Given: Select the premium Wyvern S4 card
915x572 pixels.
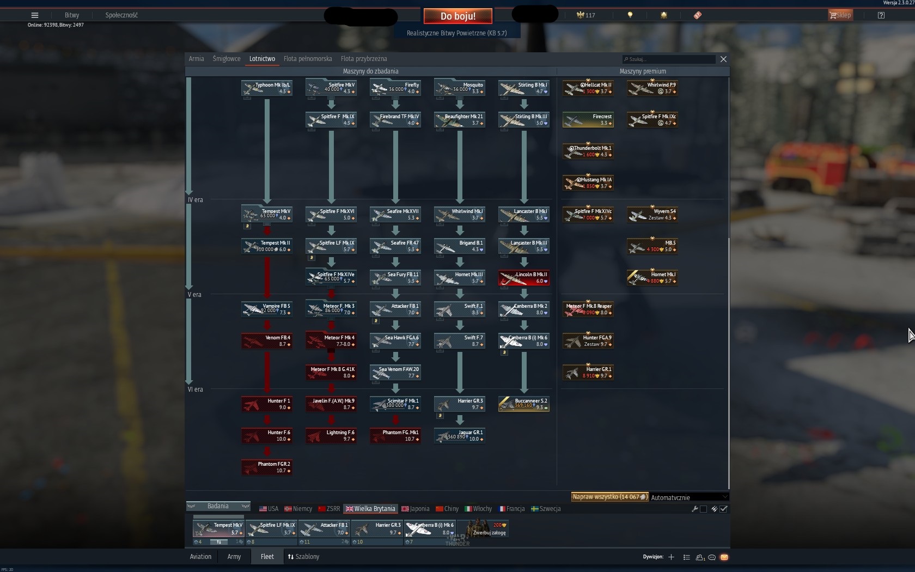Looking at the screenshot, I should tap(652, 215).
